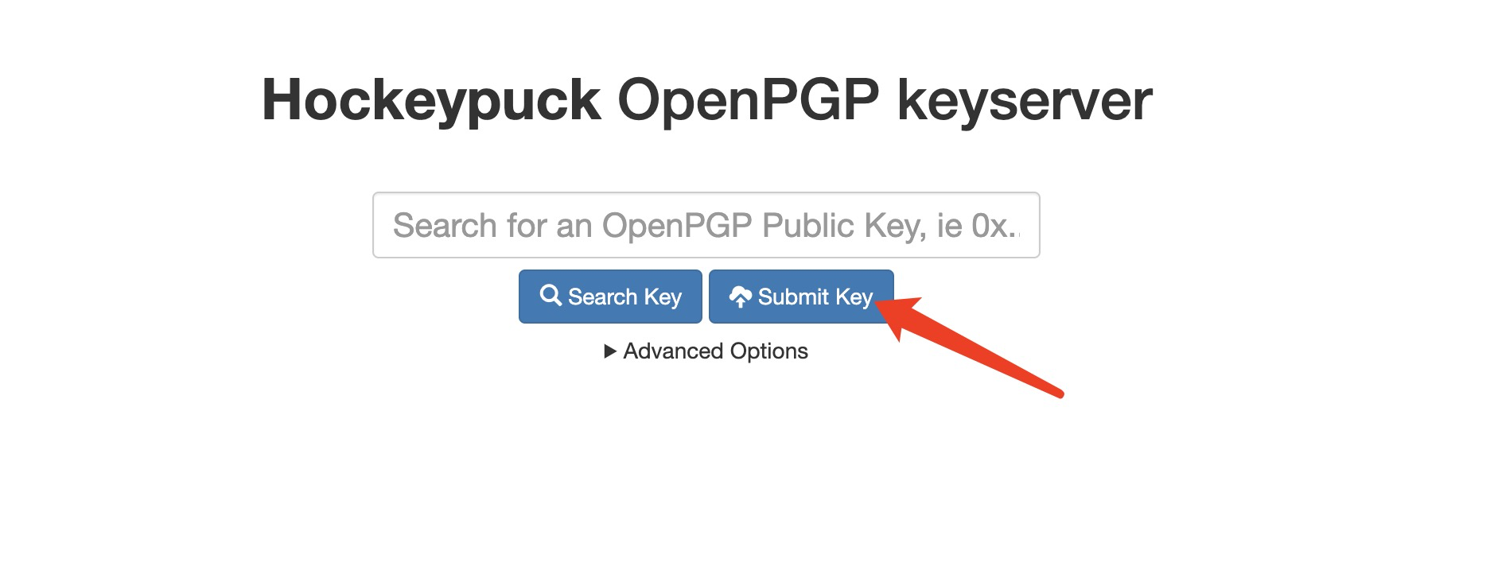Click inside the "Search for an OpenPGP Public Key" box
The height and width of the screenshot is (574, 1494).
[x=706, y=225]
